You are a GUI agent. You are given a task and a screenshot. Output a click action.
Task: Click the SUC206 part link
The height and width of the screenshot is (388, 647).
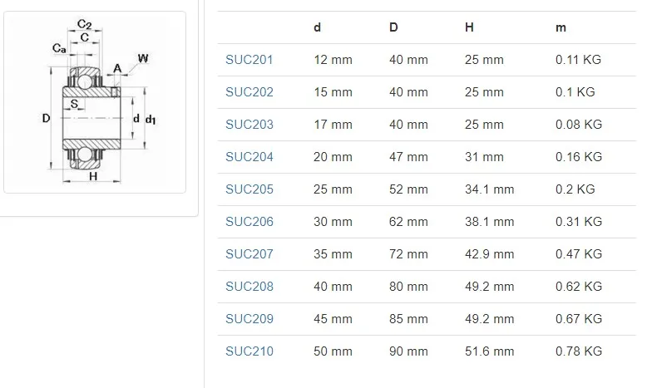click(249, 222)
